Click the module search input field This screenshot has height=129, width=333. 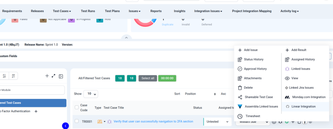pyautogui.click(x=32, y=90)
